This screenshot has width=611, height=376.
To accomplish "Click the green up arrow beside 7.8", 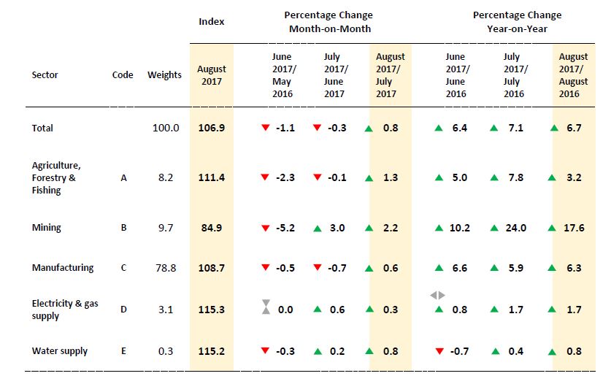I will point(494,177).
